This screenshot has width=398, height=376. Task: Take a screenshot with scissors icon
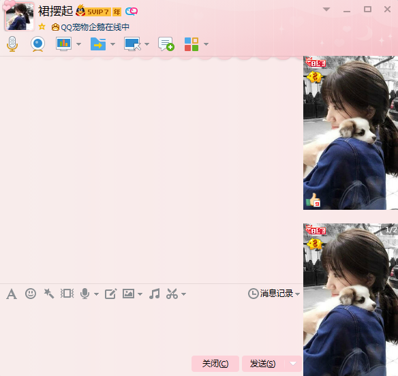click(172, 294)
